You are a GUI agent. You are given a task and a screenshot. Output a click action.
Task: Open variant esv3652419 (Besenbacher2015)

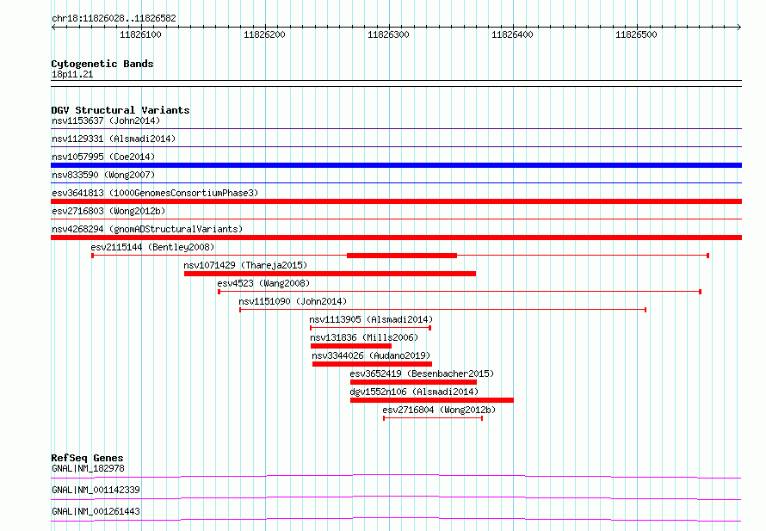point(422,374)
